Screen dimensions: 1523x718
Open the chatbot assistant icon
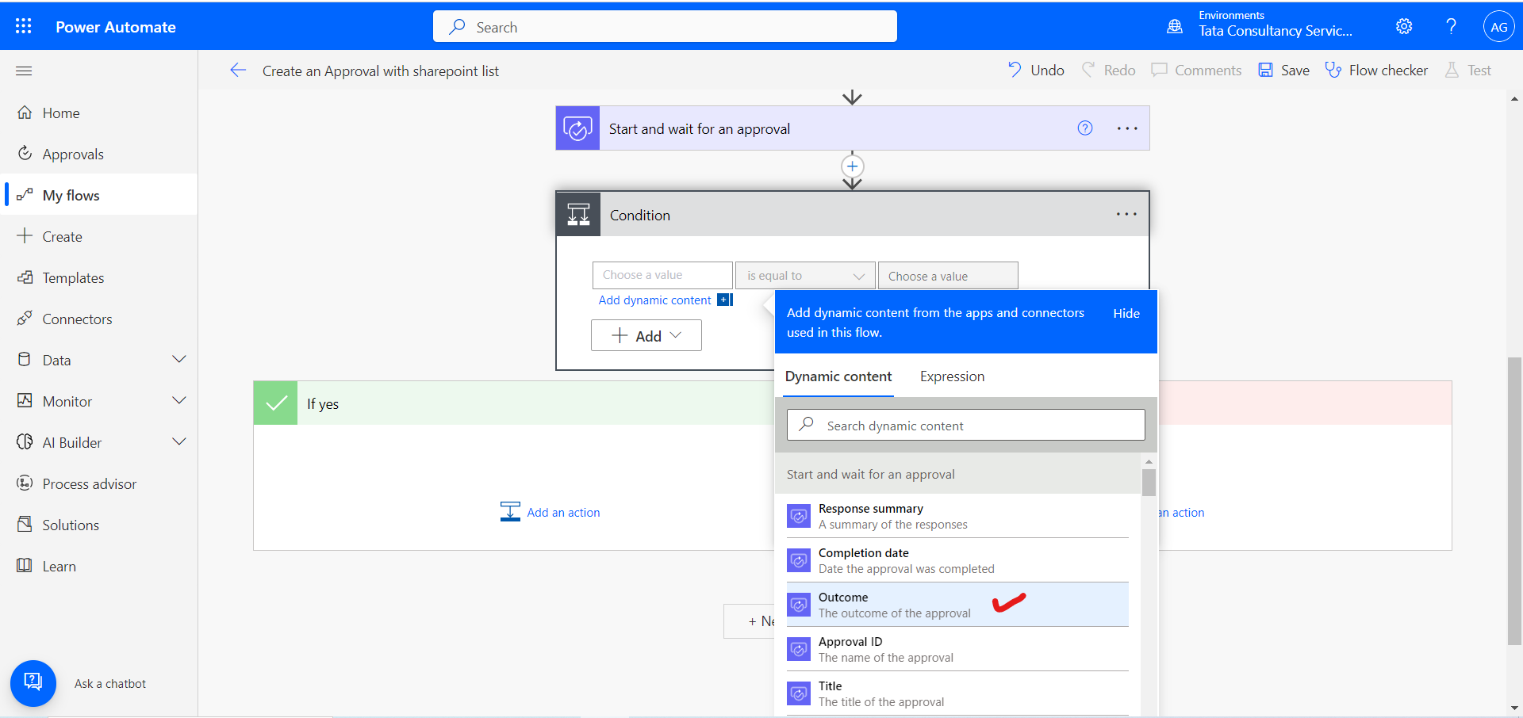click(x=33, y=682)
